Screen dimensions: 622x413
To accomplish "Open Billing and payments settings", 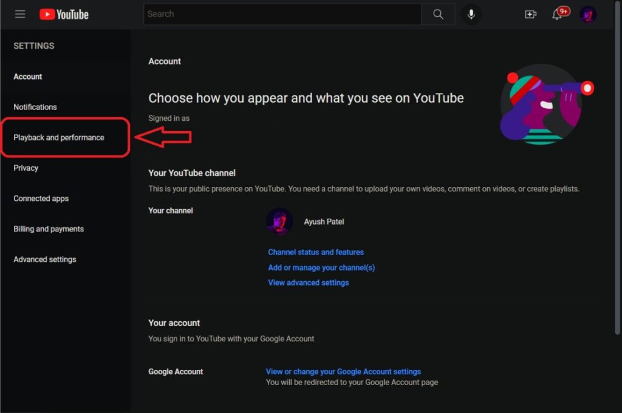I will click(48, 229).
